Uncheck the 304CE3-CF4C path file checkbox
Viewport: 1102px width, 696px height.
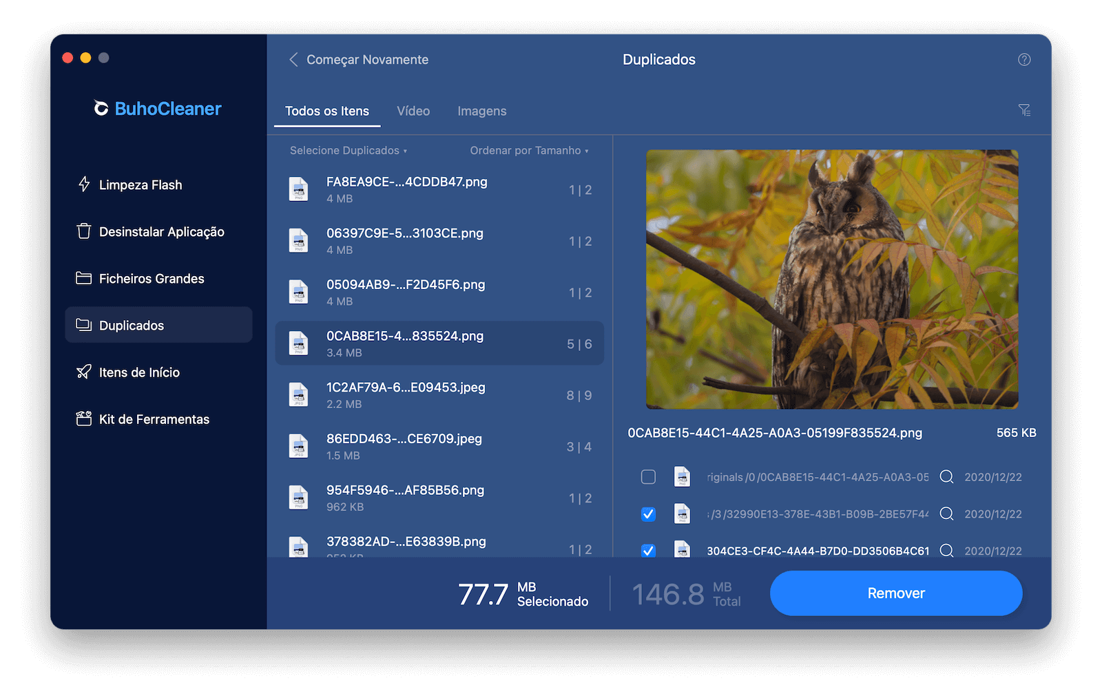pos(648,550)
